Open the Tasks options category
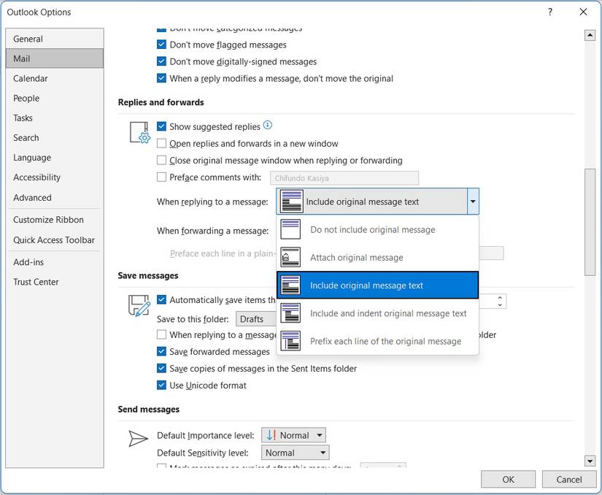This screenshot has height=495, width=602. tap(55, 118)
